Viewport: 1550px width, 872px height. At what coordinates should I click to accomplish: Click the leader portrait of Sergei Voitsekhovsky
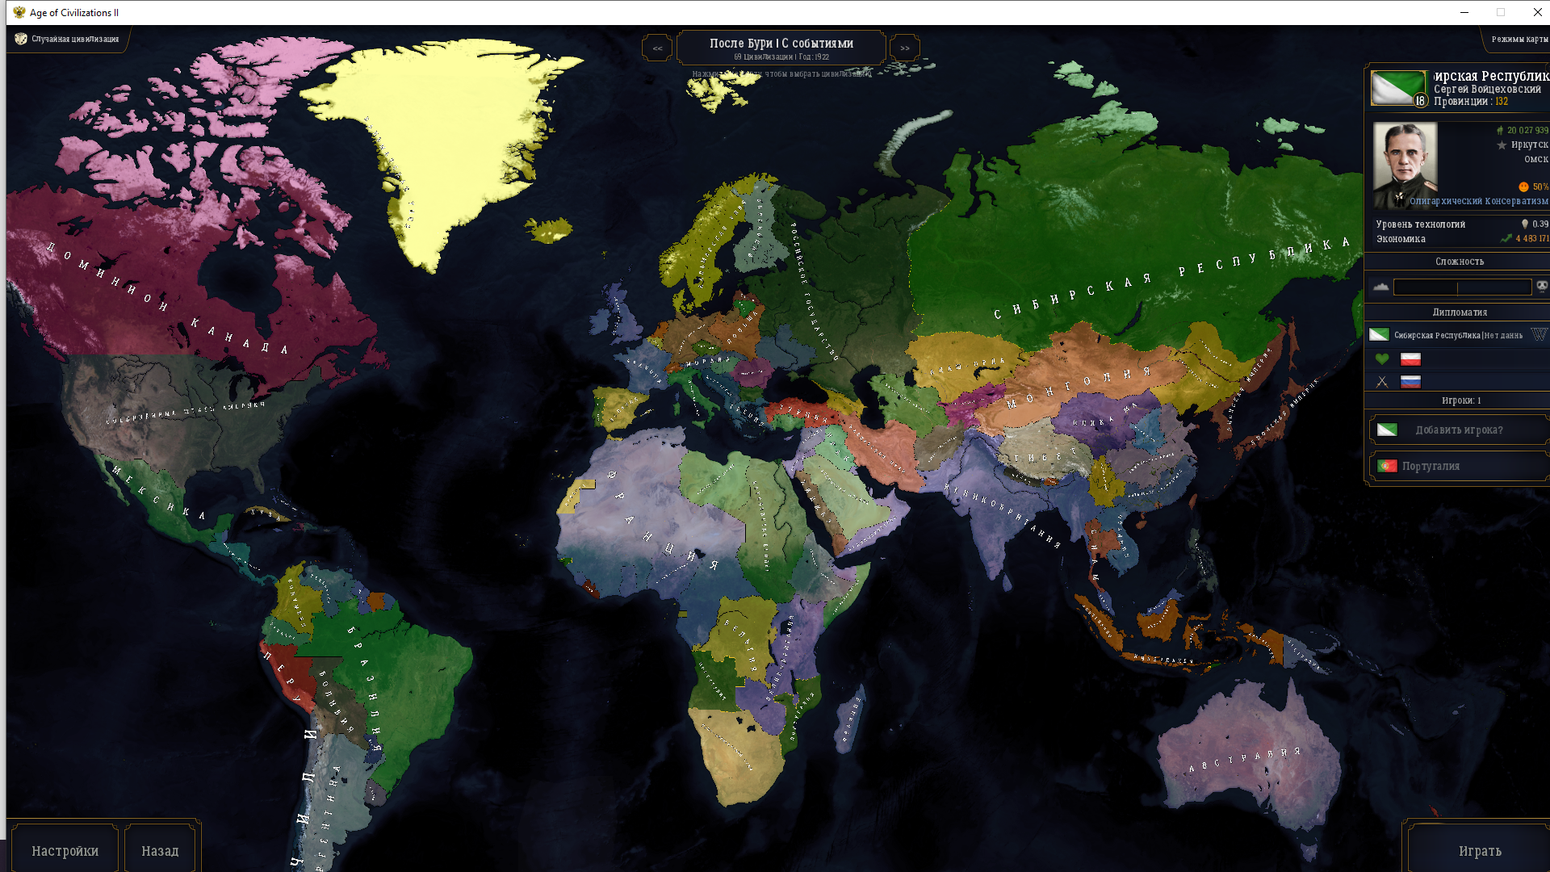click(1405, 165)
